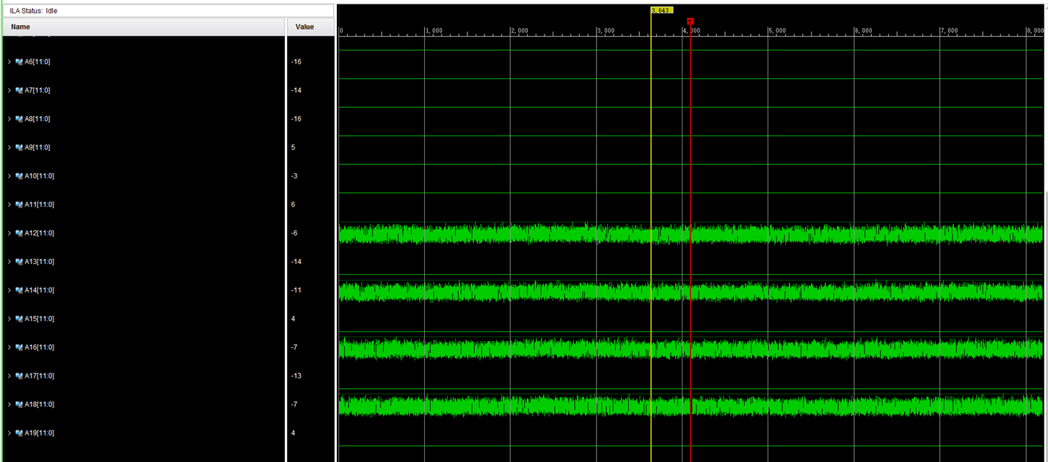Click the bus icon of A10[11:0]

tap(19, 177)
